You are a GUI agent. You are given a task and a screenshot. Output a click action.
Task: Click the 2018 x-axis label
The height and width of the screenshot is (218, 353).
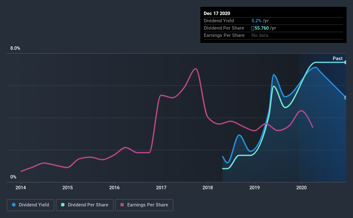pyautogui.click(x=208, y=188)
